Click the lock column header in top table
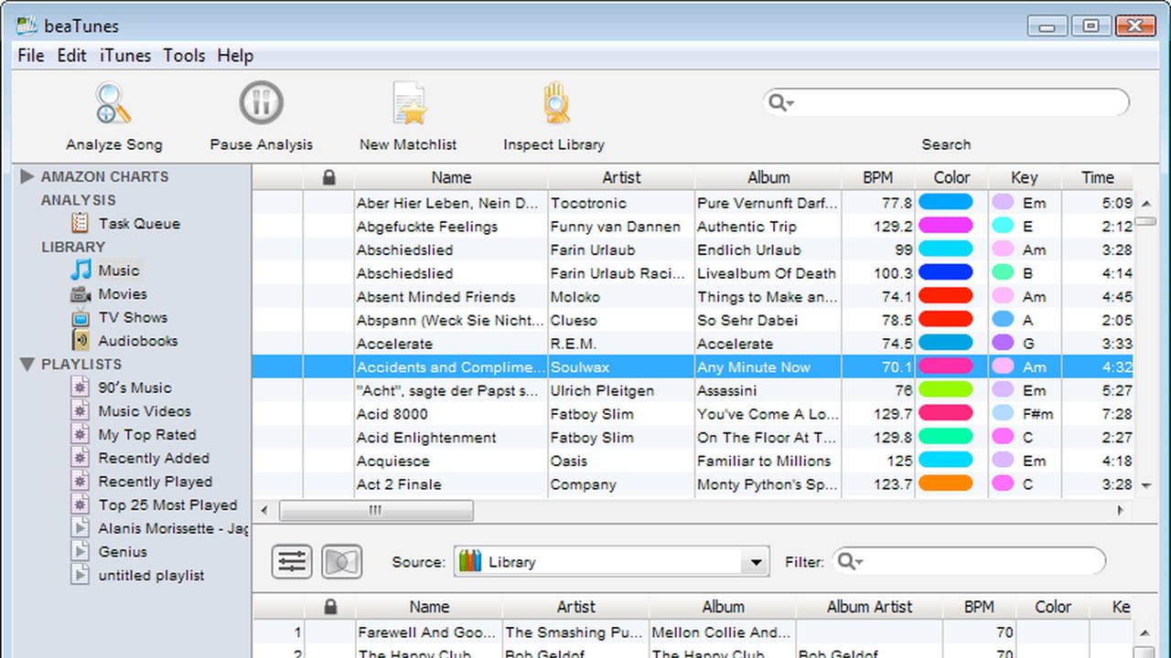Viewport: 1171px width, 658px height. (x=329, y=178)
